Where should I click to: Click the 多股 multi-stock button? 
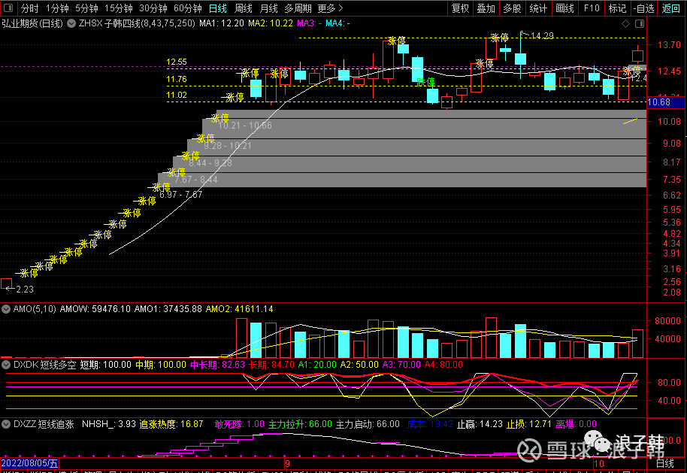pos(512,9)
